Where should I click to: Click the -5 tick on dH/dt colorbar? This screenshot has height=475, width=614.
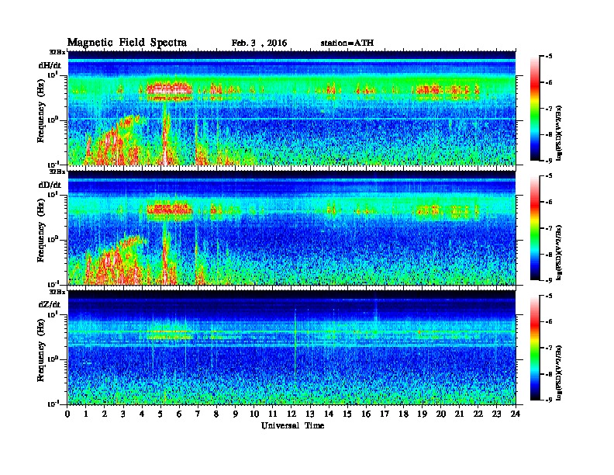(549, 57)
